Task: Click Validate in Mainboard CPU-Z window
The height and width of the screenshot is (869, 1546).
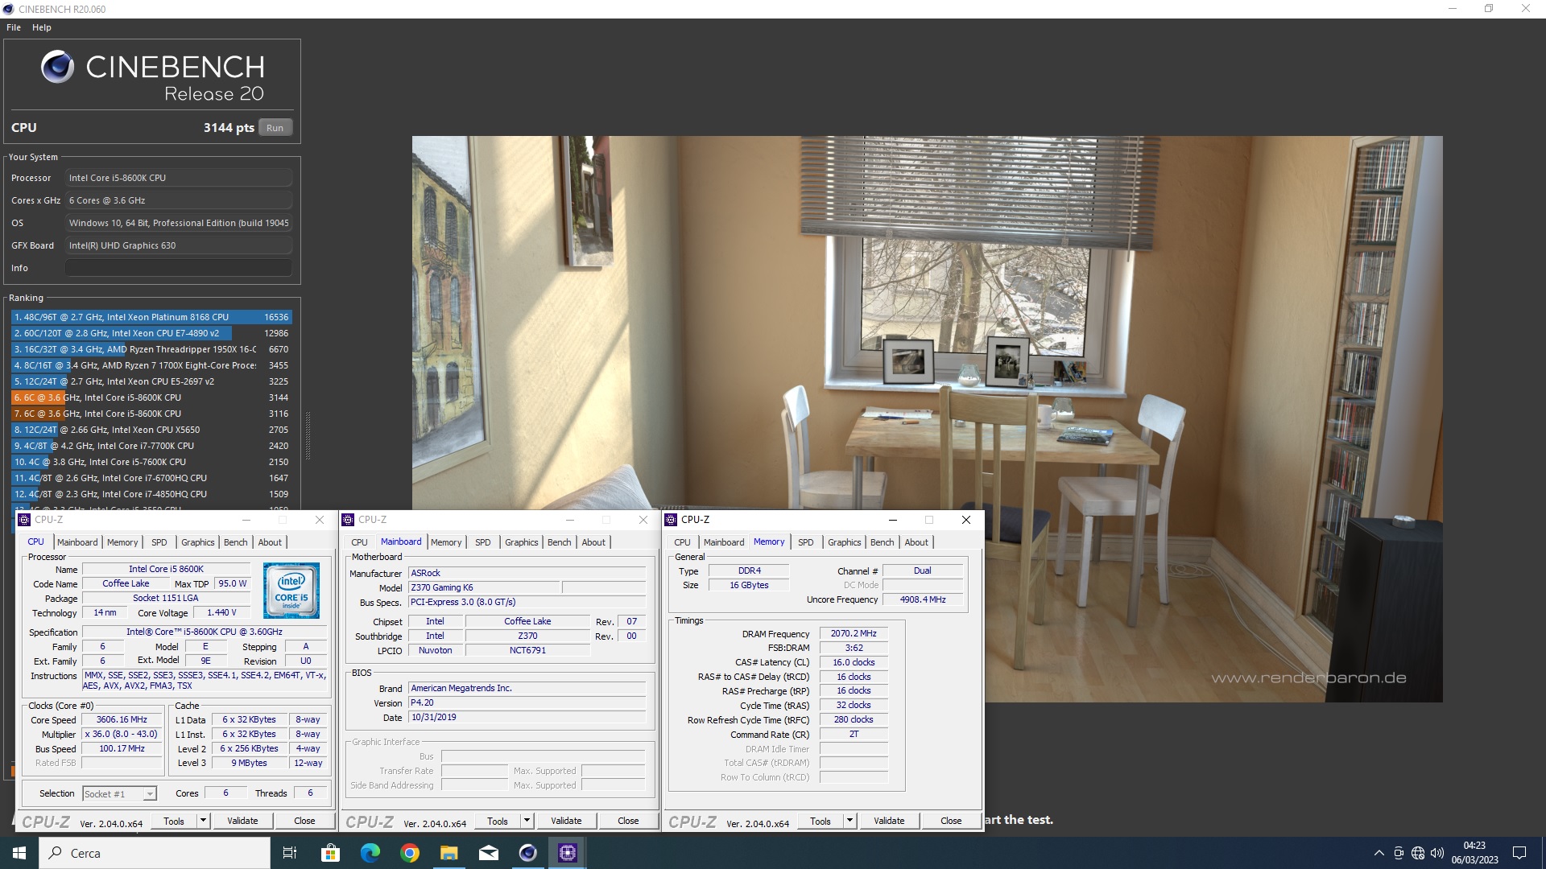Action: tap(566, 821)
